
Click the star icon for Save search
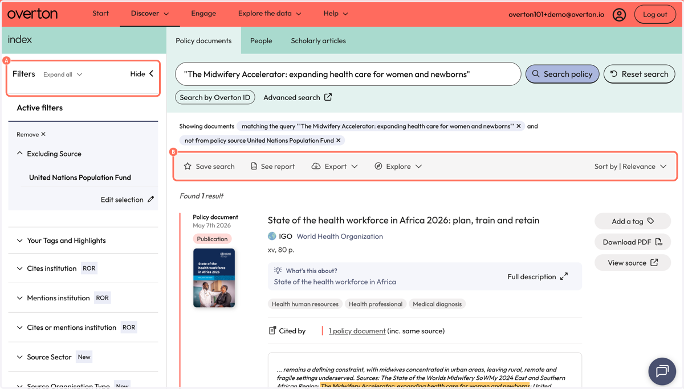click(x=188, y=166)
